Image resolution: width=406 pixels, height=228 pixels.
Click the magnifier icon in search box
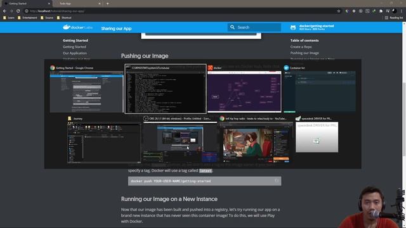click(232, 27)
